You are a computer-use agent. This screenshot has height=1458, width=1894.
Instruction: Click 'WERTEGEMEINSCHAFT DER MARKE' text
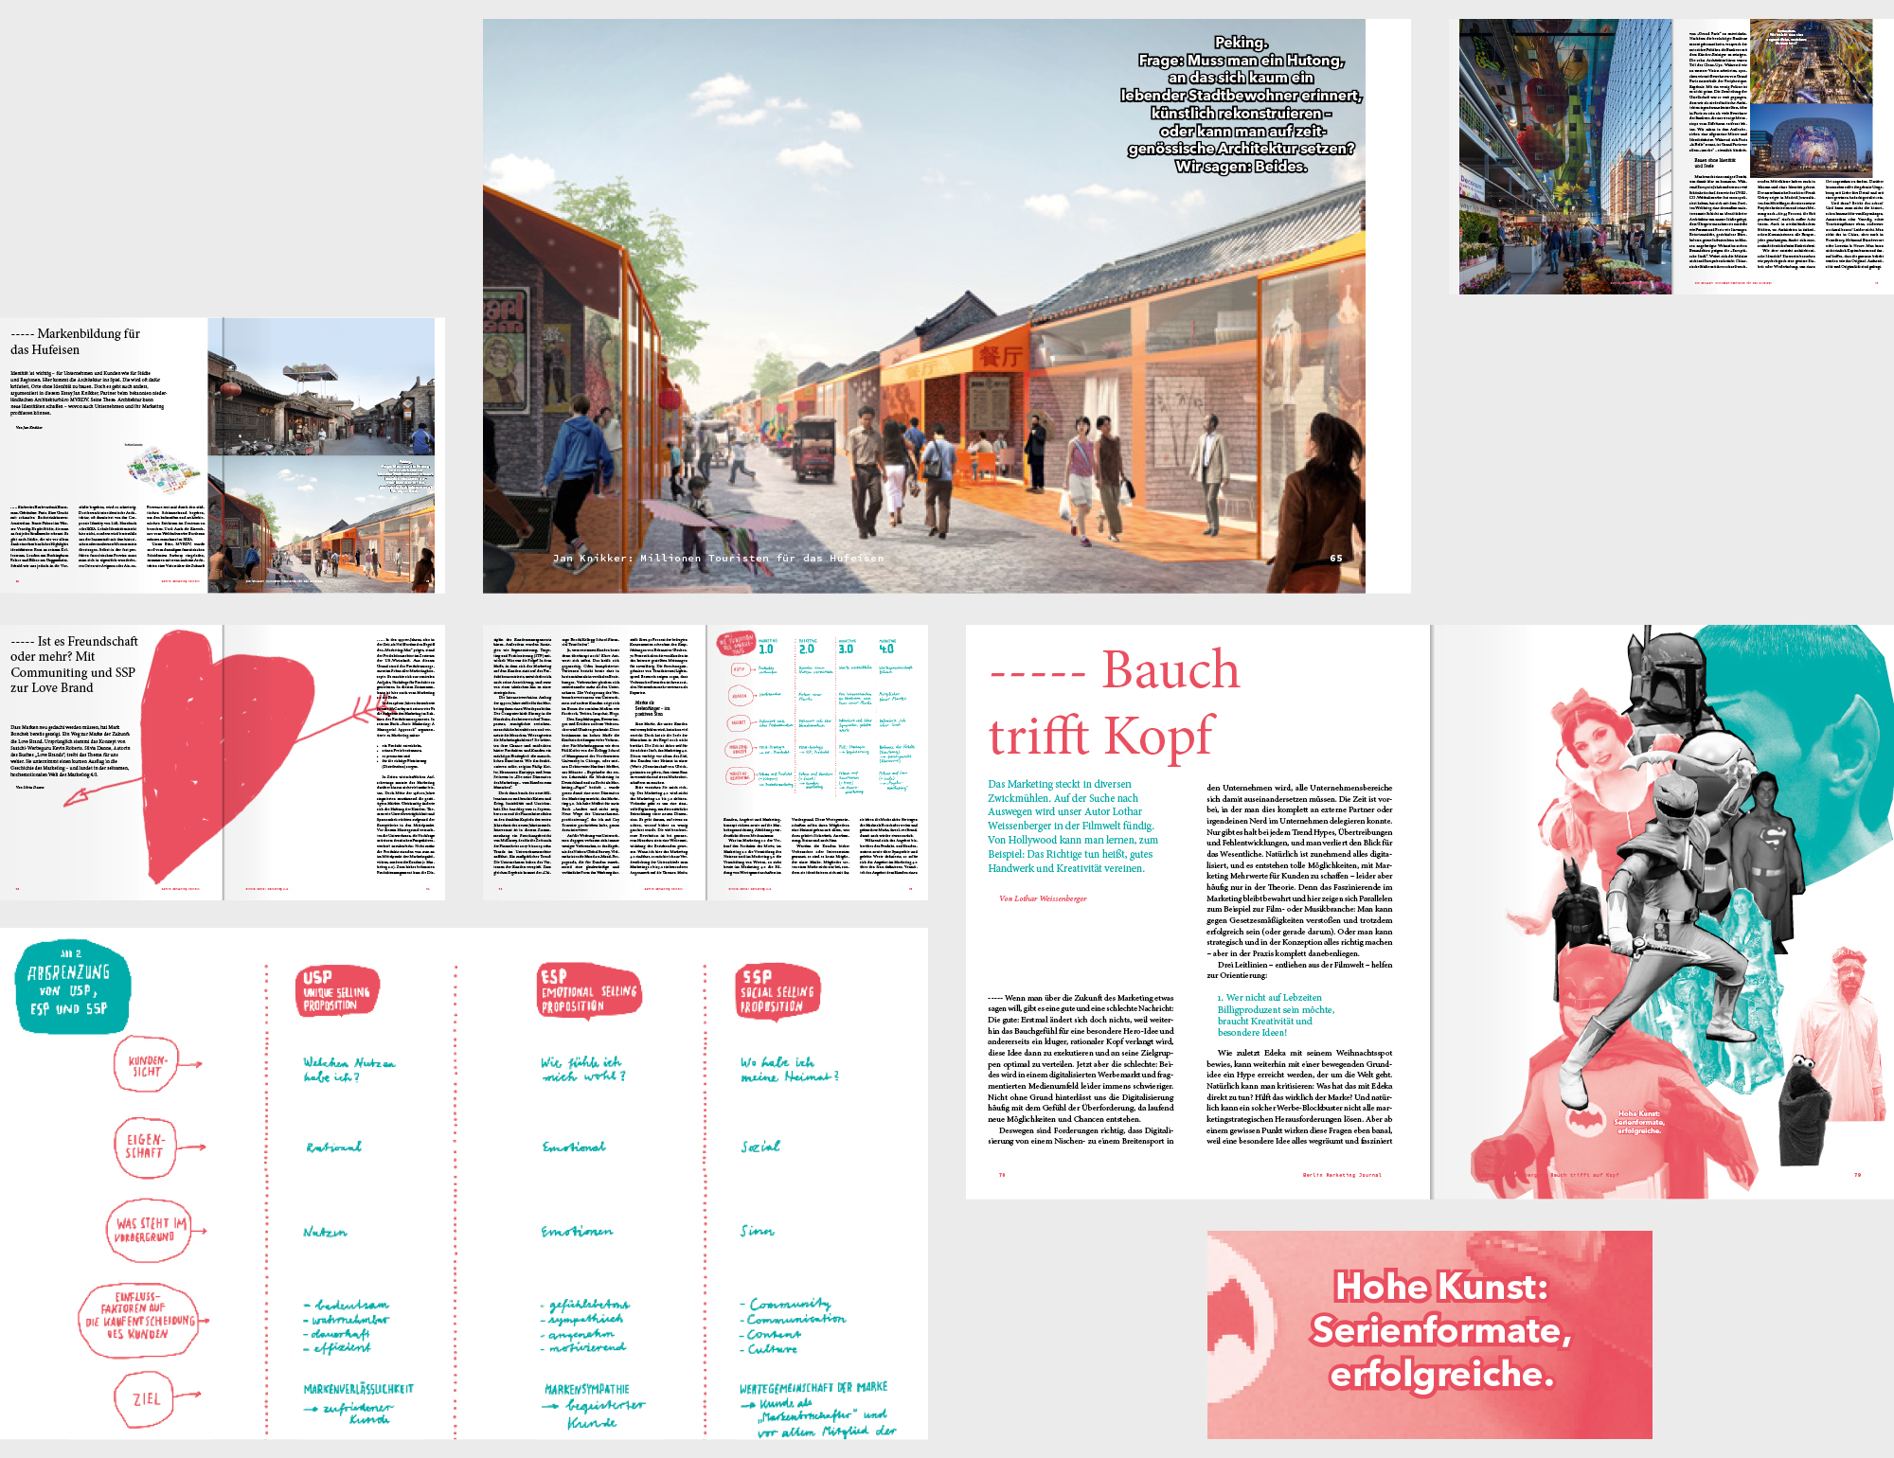pyautogui.click(x=813, y=1387)
